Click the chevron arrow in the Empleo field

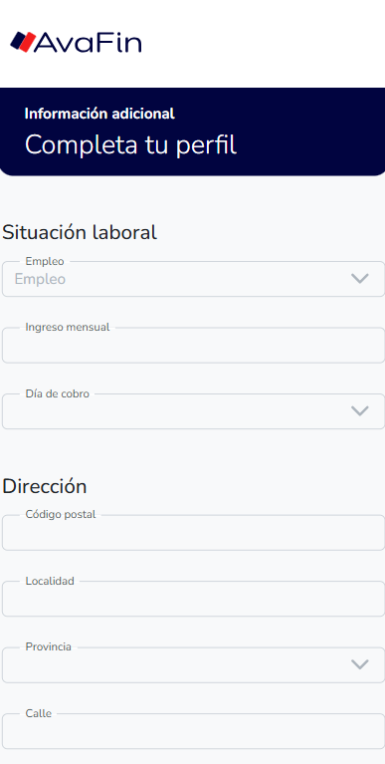tap(360, 279)
